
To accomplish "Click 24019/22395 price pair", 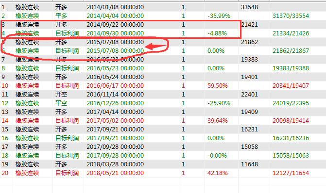I will [291, 103].
